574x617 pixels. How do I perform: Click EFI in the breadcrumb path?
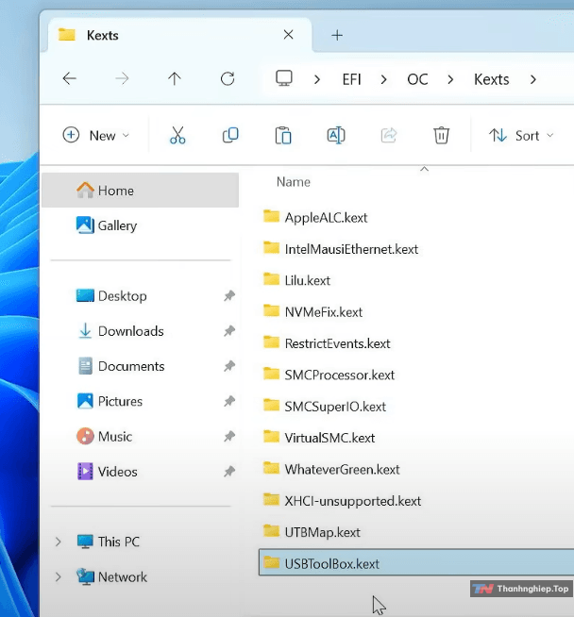(x=351, y=79)
